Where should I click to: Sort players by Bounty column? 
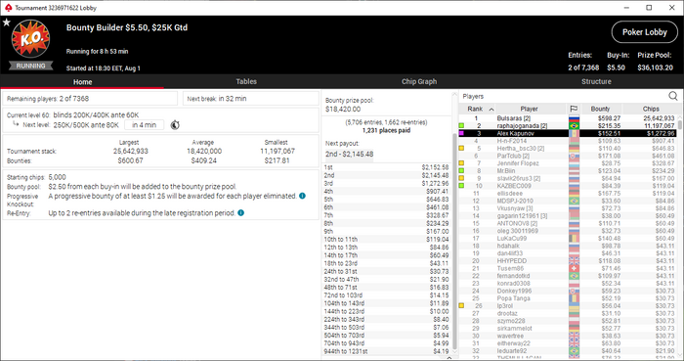point(600,109)
